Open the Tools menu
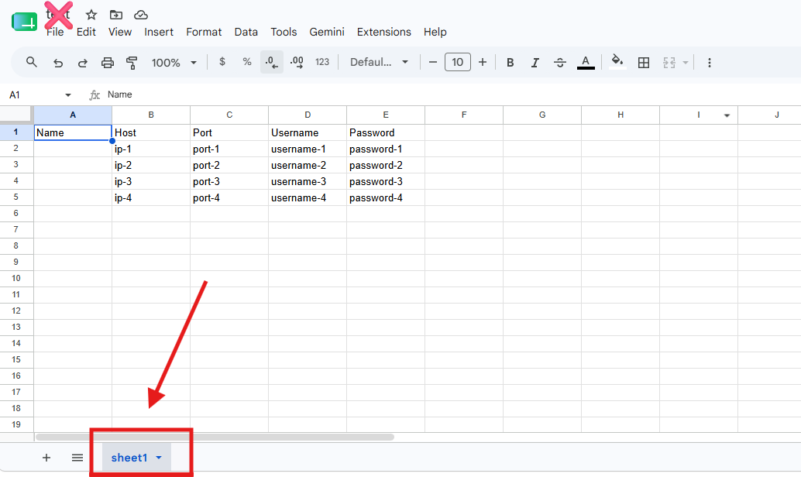 pyautogui.click(x=284, y=32)
